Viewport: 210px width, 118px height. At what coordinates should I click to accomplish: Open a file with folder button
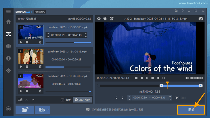coord(25,110)
